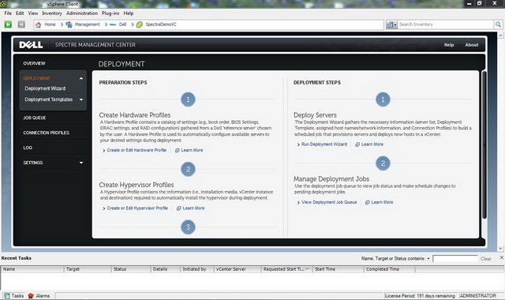The width and height of the screenshot is (505, 300).
Task: Click Create or Edit Hardware Profile link
Action: coord(137,150)
